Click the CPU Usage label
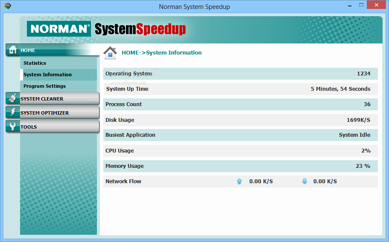The image size is (389, 242). (x=120, y=151)
